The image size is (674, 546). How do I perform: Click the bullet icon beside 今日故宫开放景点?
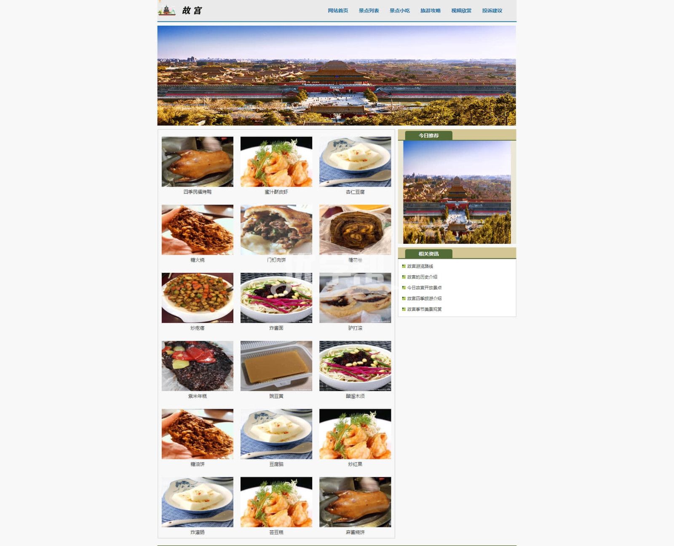404,288
